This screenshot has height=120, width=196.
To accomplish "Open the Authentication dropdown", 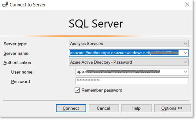I will (x=129, y=62).
